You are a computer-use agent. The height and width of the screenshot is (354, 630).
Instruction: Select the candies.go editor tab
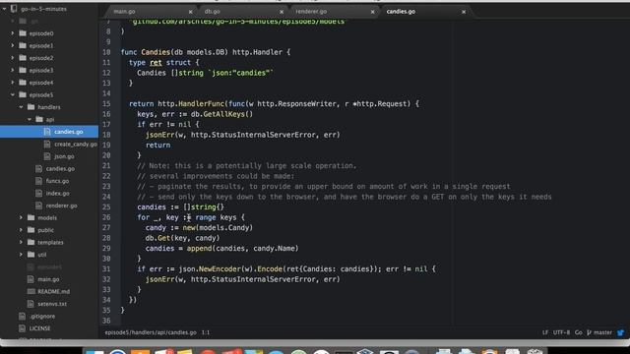pyautogui.click(x=401, y=12)
